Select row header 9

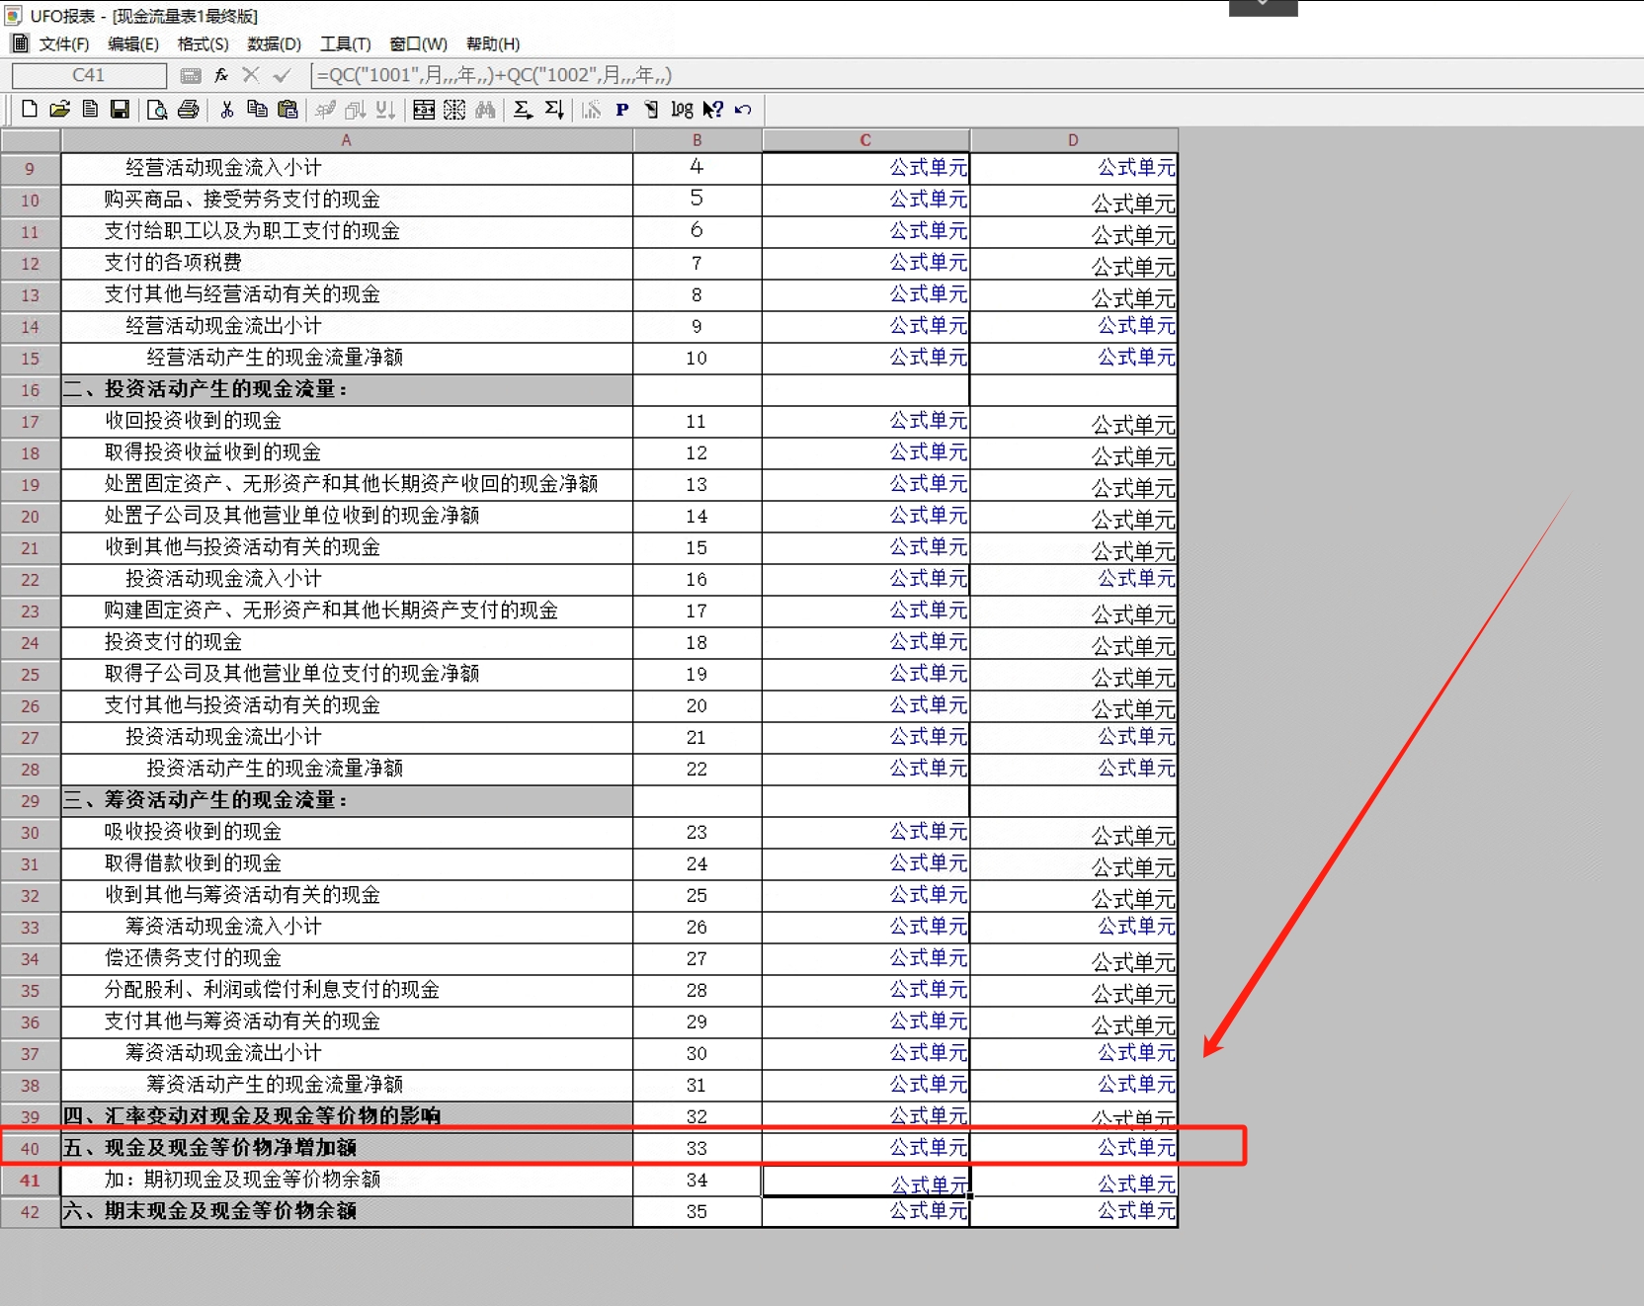click(x=30, y=169)
